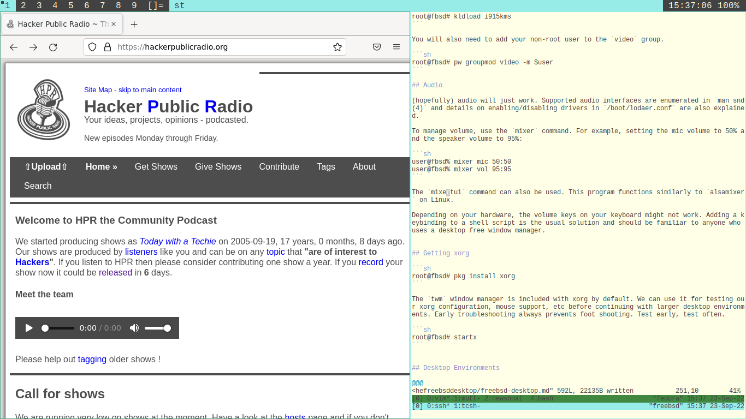Open Get Shows navigation item
746x419 pixels.
[x=156, y=167]
